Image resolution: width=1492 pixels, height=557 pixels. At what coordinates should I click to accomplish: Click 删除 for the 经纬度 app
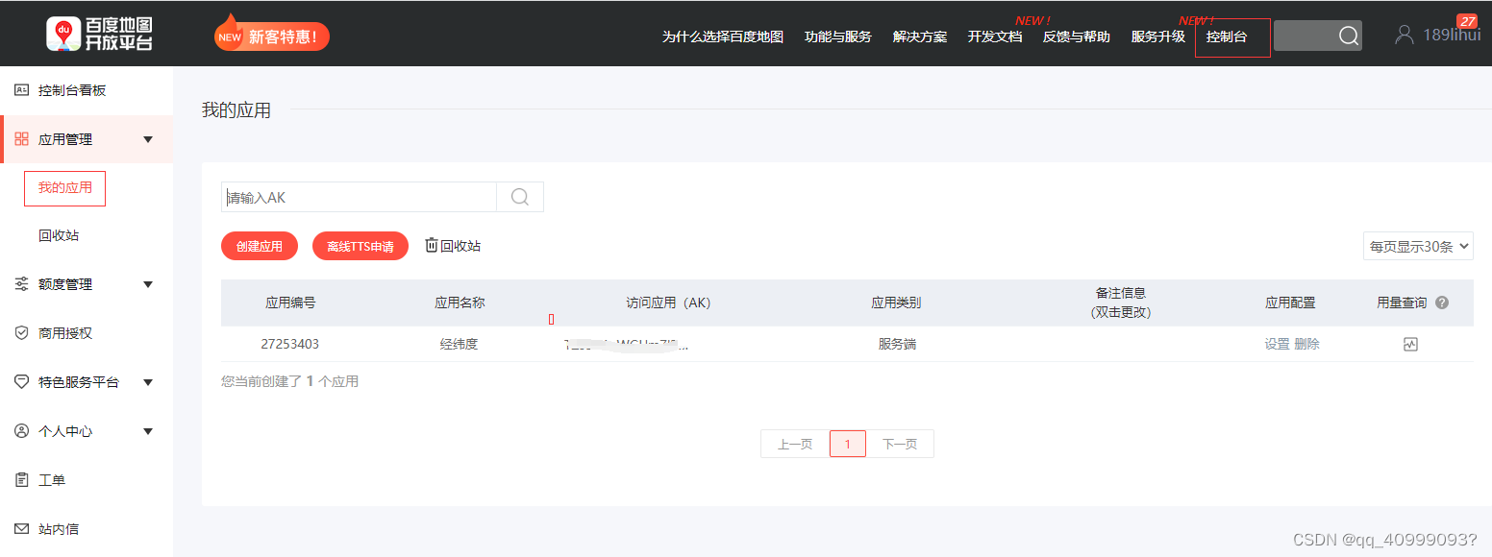(x=1306, y=344)
